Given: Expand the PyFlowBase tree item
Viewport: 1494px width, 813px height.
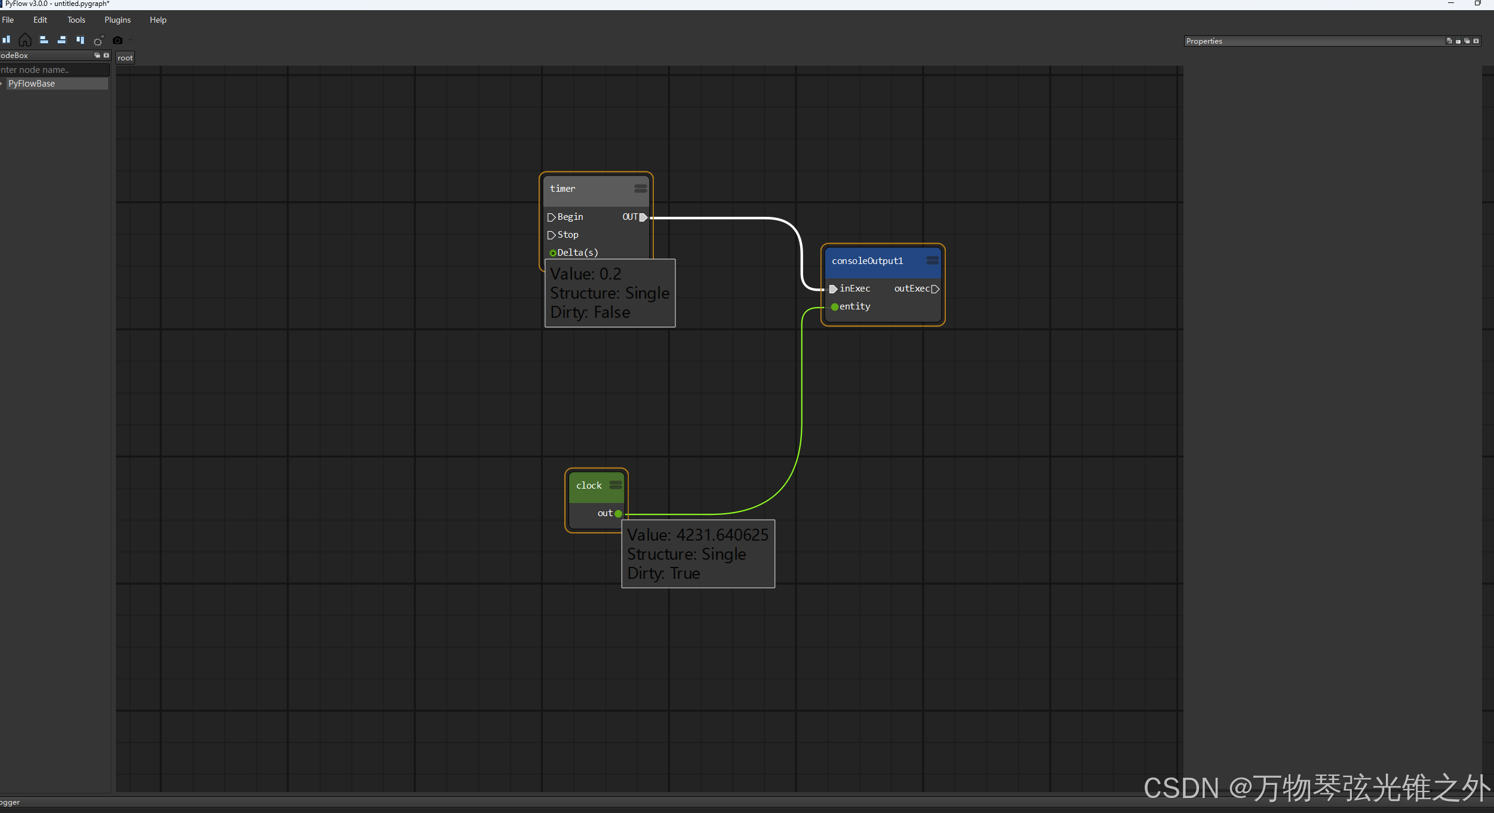Looking at the screenshot, I should pos(2,84).
